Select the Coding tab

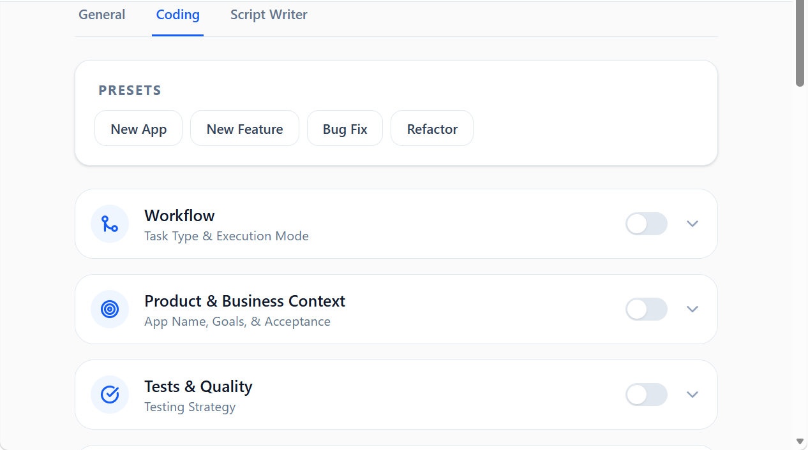tap(177, 14)
